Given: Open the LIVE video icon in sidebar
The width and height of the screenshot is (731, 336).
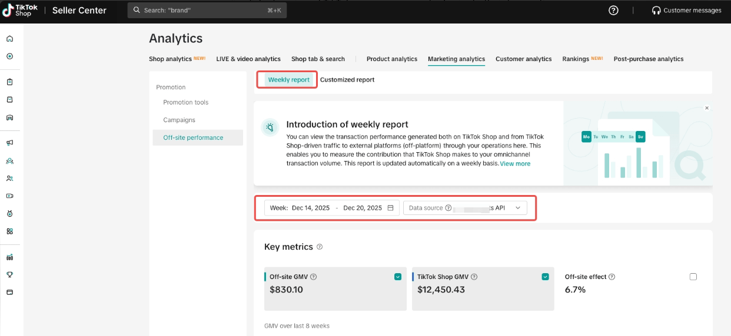Looking at the screenshot, I should coord(9,196).
